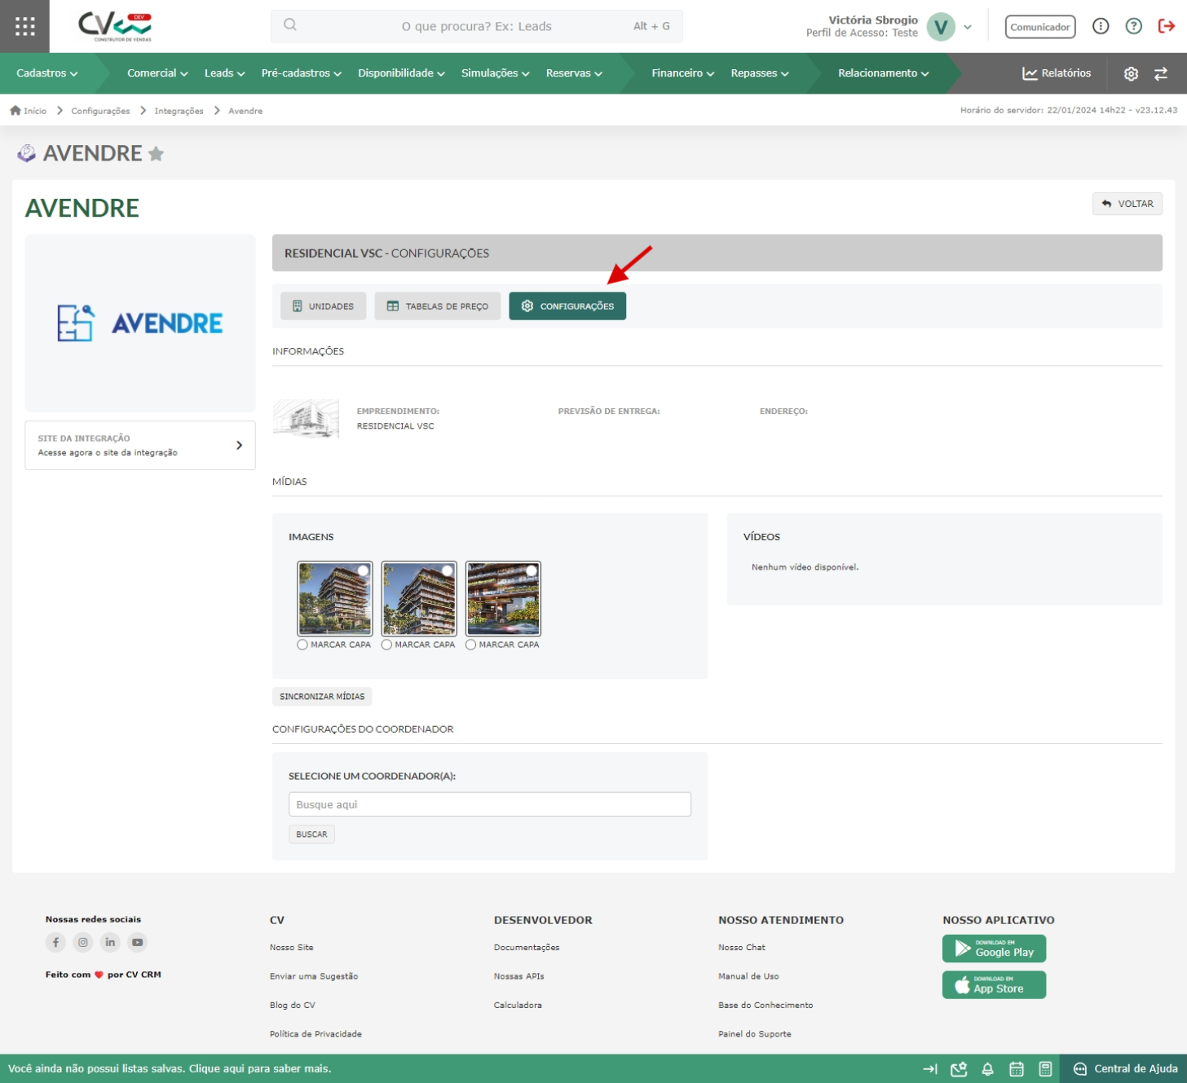Open the user profile dropdown chevron
This screenshot has width=1187, height=1083.
968,27
